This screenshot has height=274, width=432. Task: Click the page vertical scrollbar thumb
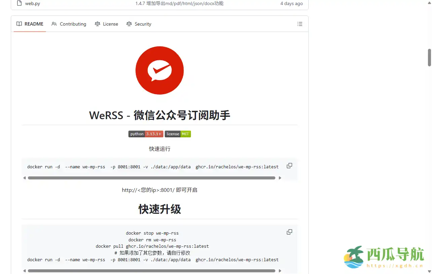click(429, 58)
